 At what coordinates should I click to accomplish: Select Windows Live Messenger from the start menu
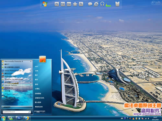(x=17, y=79)
